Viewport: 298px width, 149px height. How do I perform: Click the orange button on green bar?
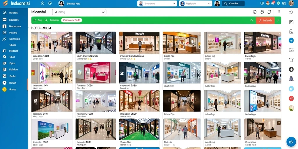(265, 20)
